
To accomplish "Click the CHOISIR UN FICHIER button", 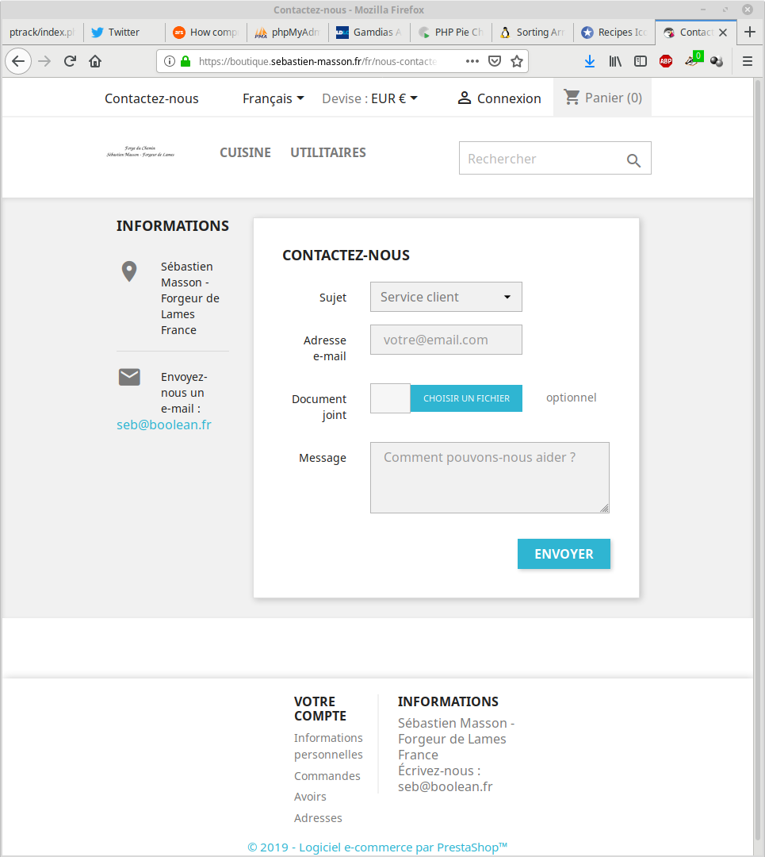I will click(x=466, y=398).
